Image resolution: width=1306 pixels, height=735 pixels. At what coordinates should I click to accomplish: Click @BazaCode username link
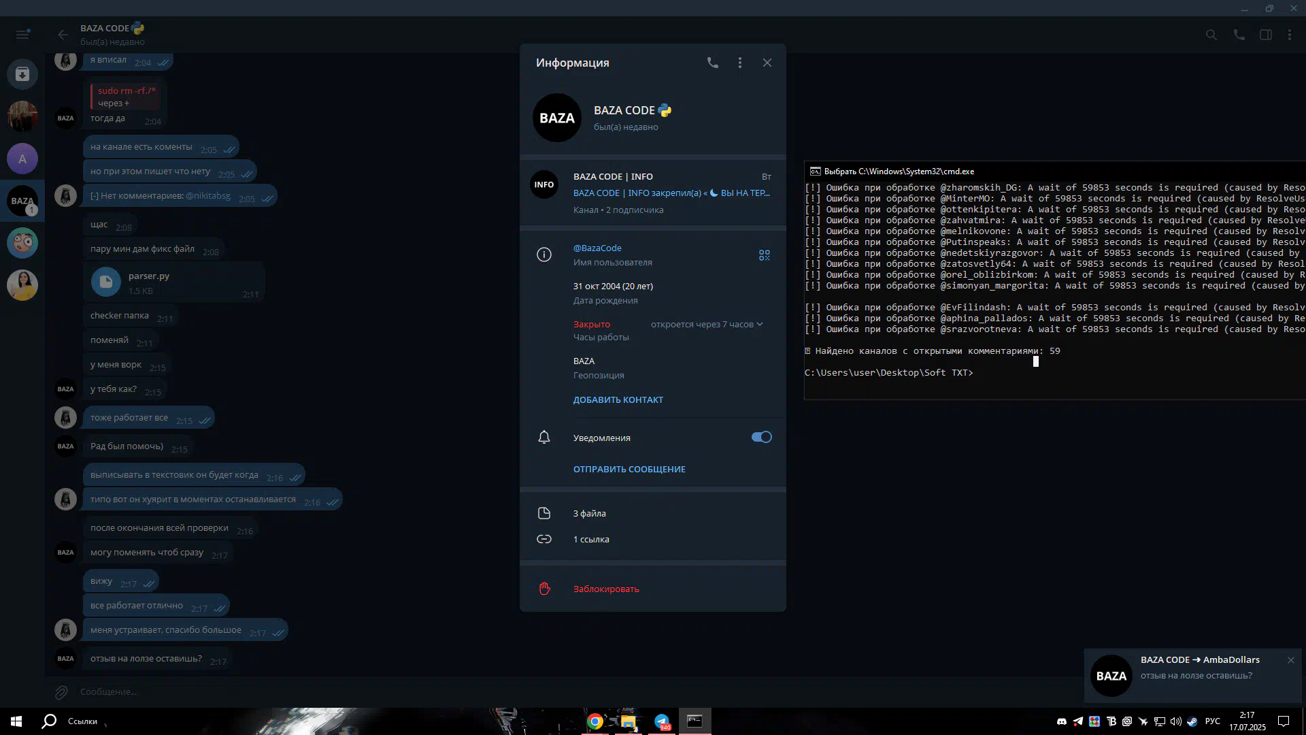[x=597, y=248]
